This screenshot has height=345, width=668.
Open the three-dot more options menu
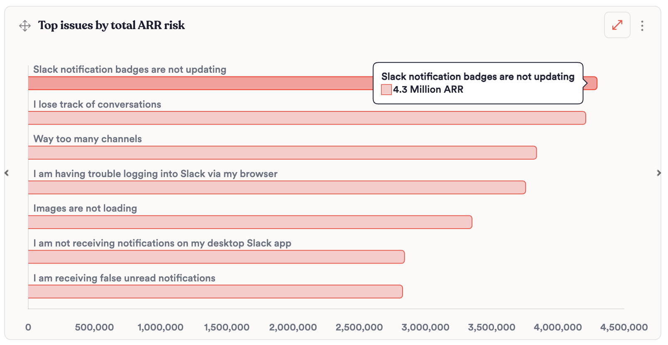(x=642, y=26)
